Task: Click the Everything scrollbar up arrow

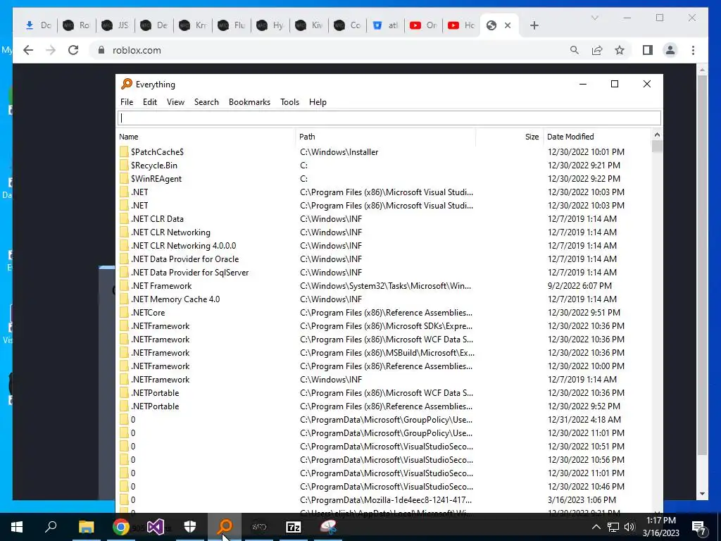Action: [x=657, y=135]
